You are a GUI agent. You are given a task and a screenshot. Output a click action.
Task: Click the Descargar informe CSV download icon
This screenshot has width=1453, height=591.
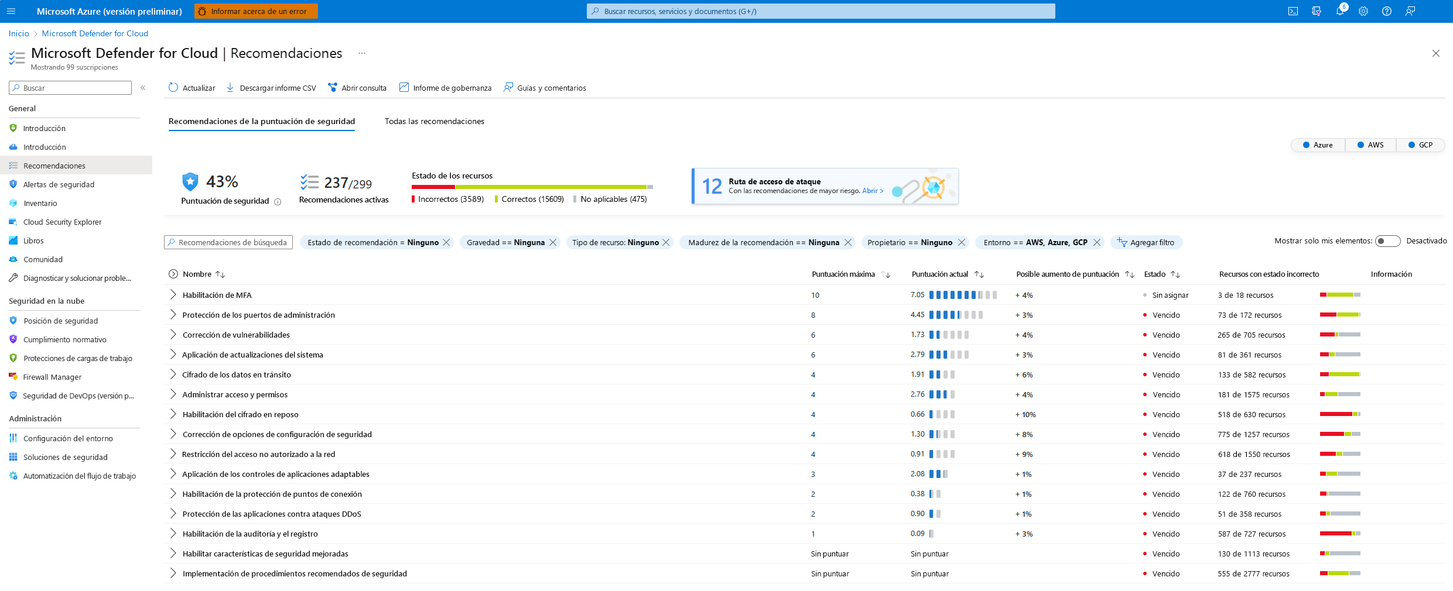pyautogui.click(x=230, y=87)
